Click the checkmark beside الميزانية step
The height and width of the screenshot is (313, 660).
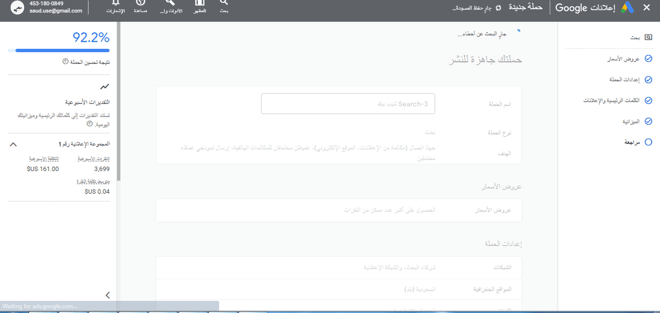pos(648,121)
